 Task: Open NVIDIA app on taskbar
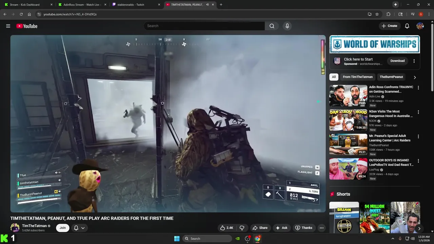tap(238, 239)
